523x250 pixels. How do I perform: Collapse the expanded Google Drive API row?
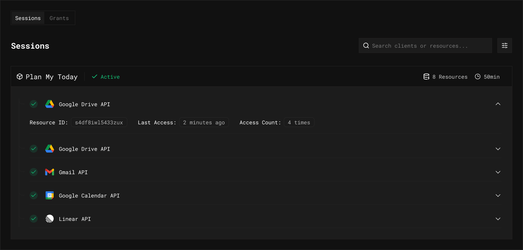[x=498, y=104]
